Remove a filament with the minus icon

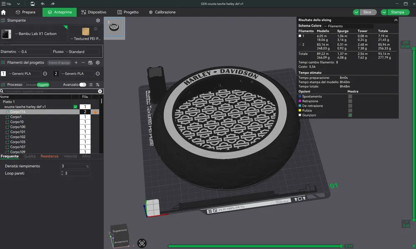click(x=83, y=62)
